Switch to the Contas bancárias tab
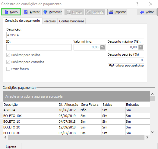 coord(72,21)
